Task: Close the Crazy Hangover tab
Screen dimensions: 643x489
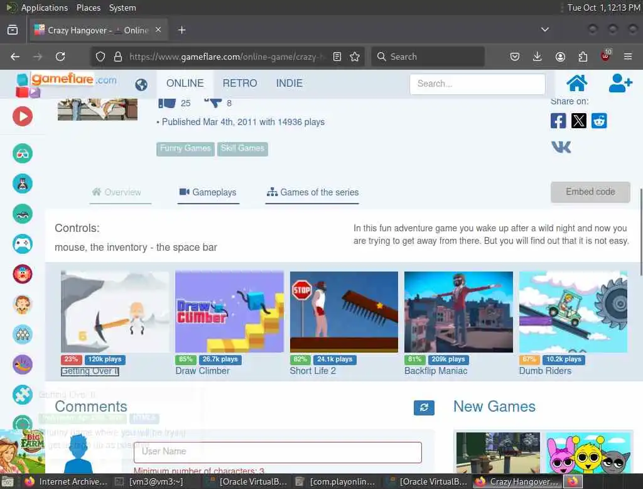Action: [x=158, y=30]
